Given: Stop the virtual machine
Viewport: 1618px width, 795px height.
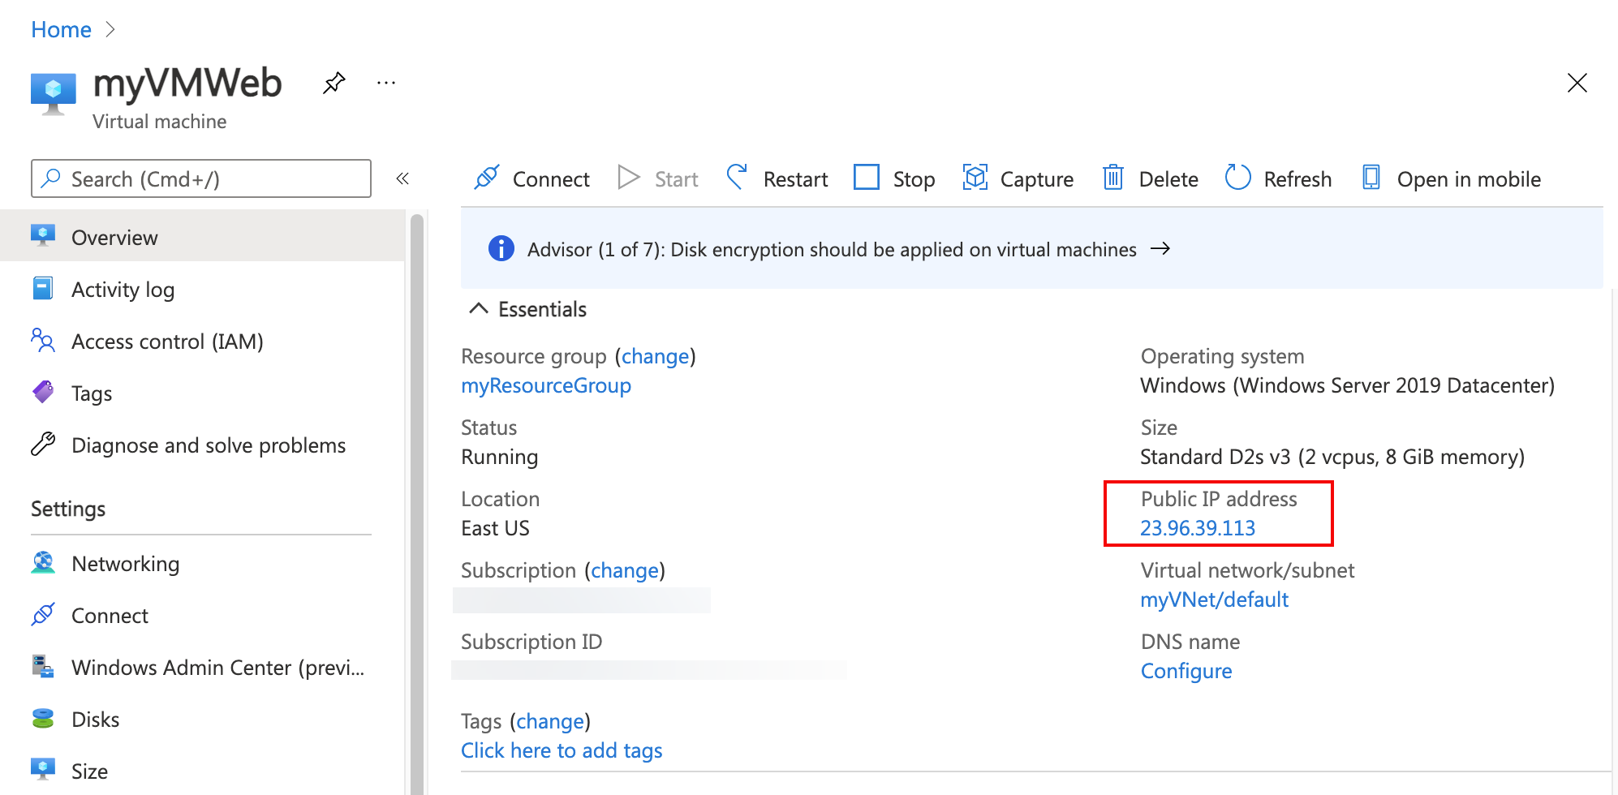Looking at the screenshot, I should pyautogui.click(x=894, y=178).
